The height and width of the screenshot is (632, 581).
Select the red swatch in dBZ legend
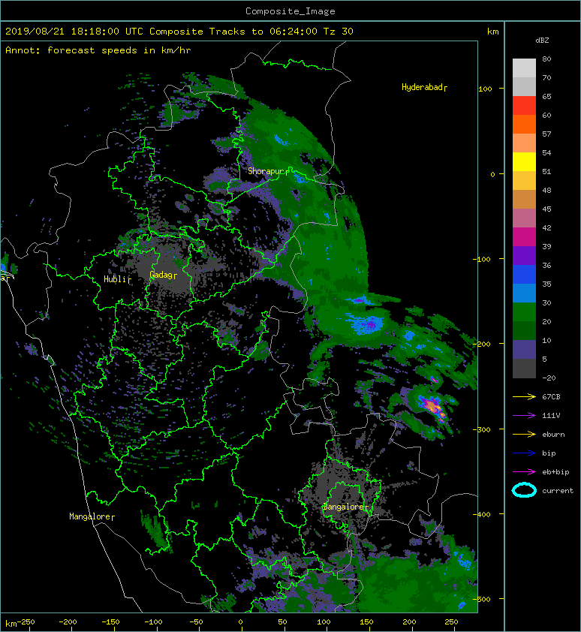pyautogui.click(x=524, y=105)
